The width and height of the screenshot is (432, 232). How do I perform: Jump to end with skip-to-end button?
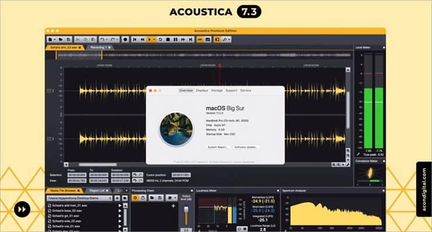pos(190,40)
